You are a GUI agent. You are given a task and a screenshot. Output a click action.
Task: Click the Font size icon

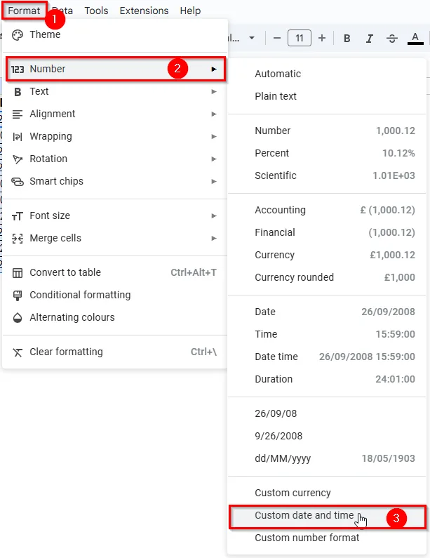pyautogui.click(x=18, y=216)
